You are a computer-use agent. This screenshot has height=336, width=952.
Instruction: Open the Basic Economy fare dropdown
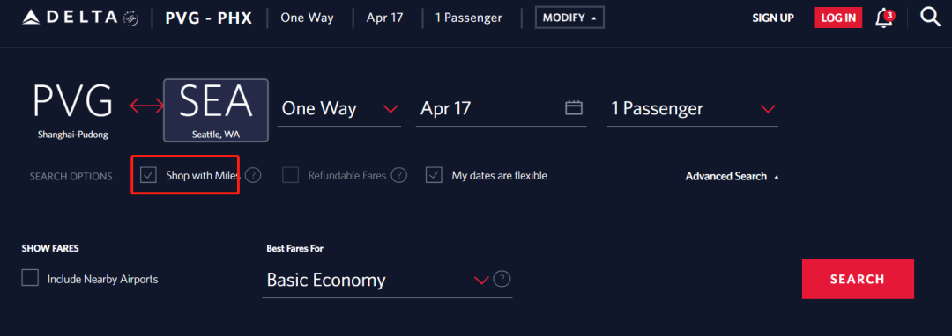377,281
